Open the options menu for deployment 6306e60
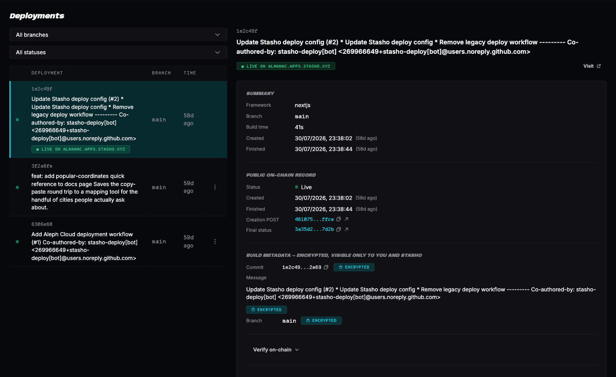Viewport: 616px width, 377px height. [215, 241]
